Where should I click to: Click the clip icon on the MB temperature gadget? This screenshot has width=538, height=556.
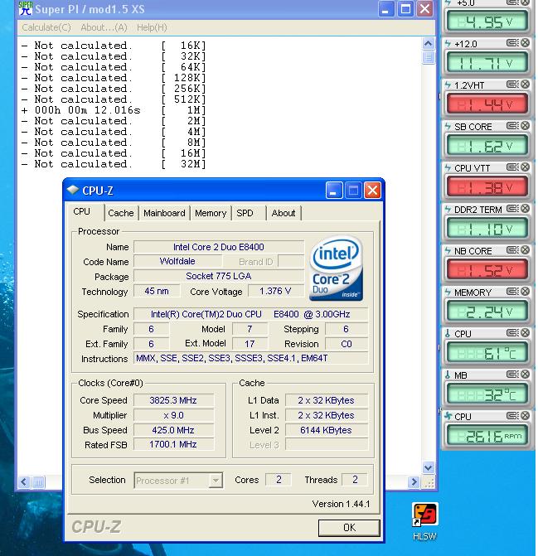click(512, 375)
